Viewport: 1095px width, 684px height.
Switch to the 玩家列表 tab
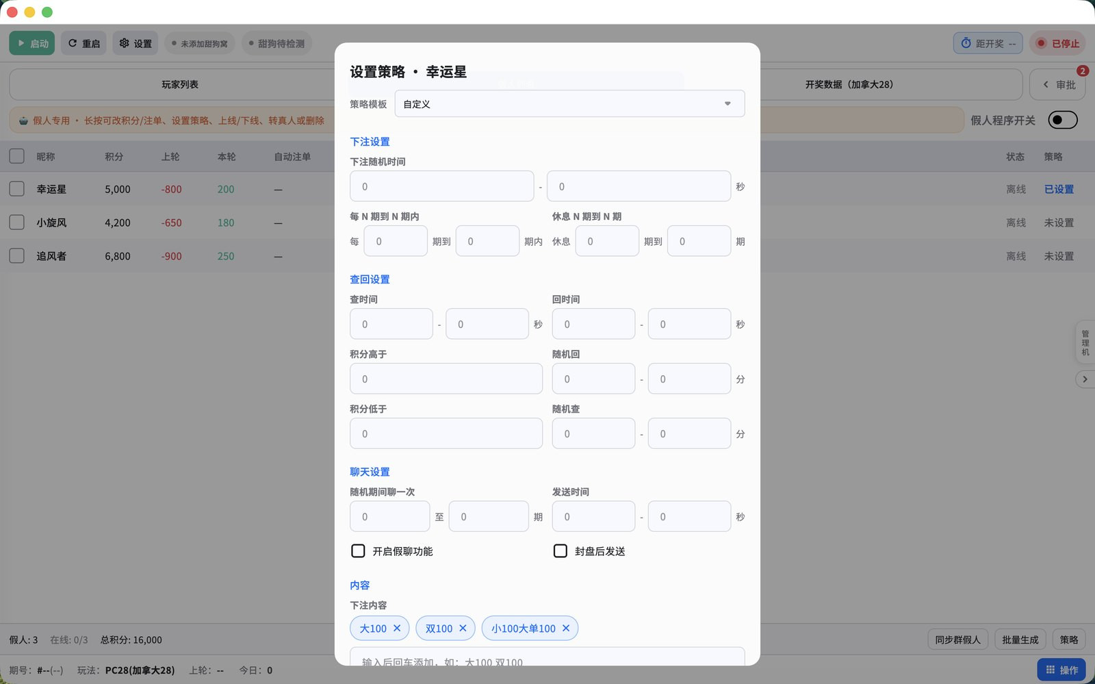click(x=180, y=84)
